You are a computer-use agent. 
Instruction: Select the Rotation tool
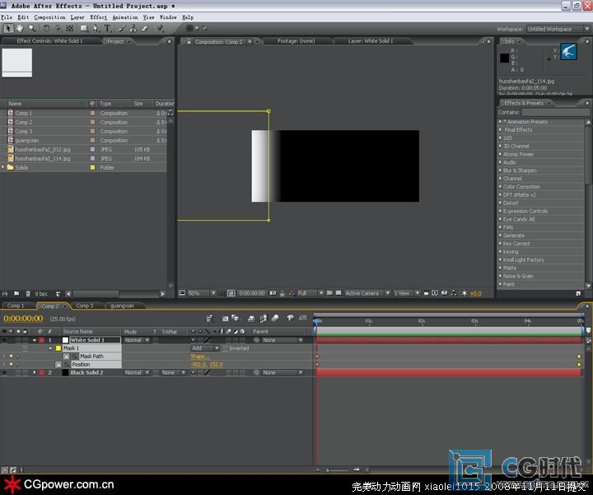[x=46, y=28]
